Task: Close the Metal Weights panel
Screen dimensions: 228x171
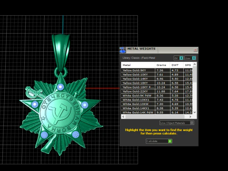Action: 195,50
